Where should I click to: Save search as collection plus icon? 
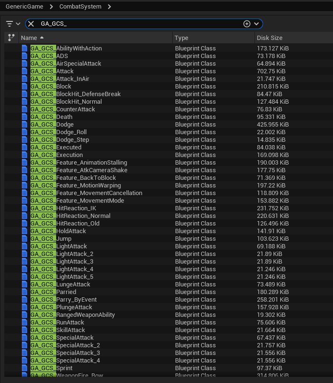click(247, 24)
